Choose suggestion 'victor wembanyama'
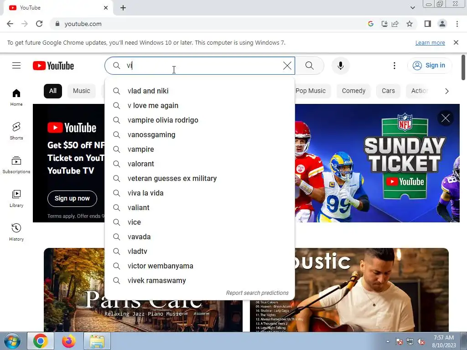The width and height of the screenshot is (467, 350). tap(200, 266)
